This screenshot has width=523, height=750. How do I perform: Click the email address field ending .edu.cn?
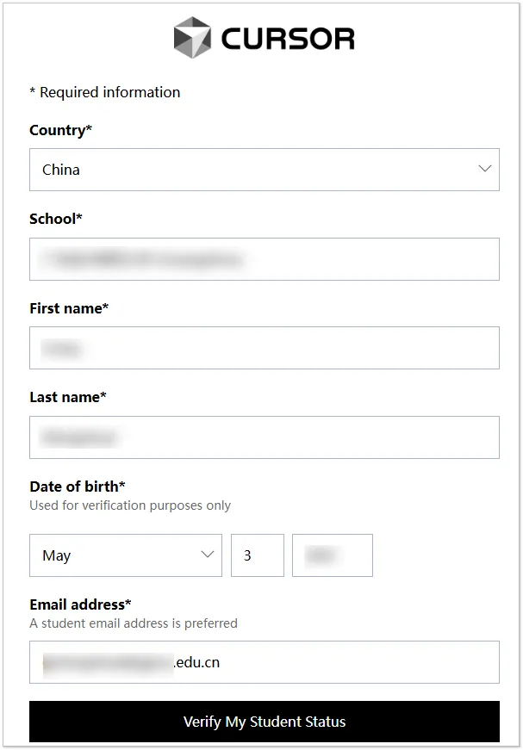pos(265,662)
